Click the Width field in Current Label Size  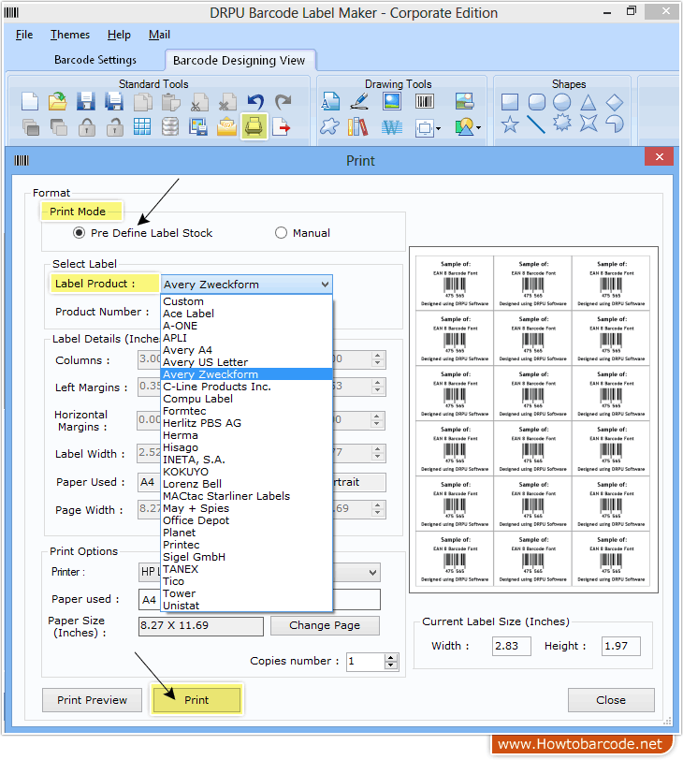(512, 646)
